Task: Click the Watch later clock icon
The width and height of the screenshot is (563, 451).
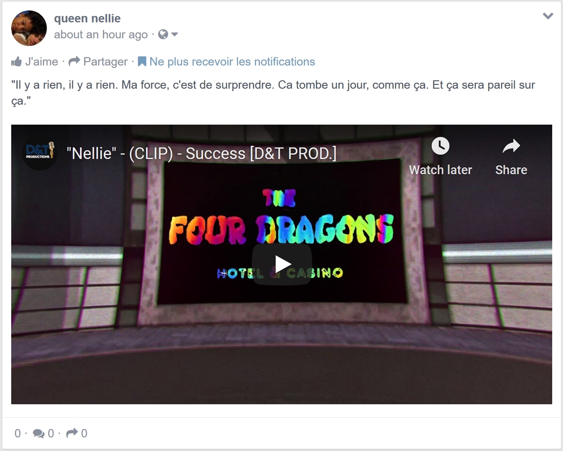Action: [441, 146]
